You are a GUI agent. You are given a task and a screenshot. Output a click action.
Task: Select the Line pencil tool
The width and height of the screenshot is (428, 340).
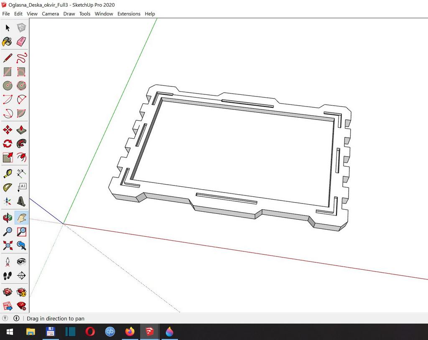point(8,58)
